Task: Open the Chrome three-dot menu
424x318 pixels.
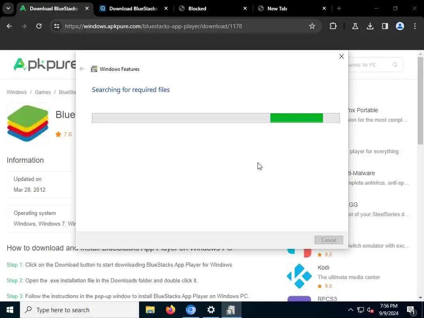Action: [415, 26]
